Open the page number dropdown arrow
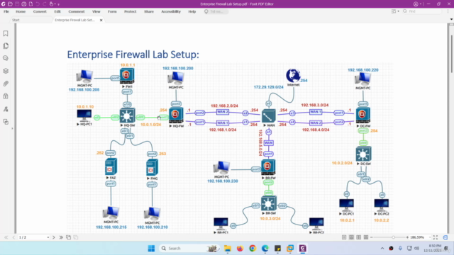 coord(48,237)
